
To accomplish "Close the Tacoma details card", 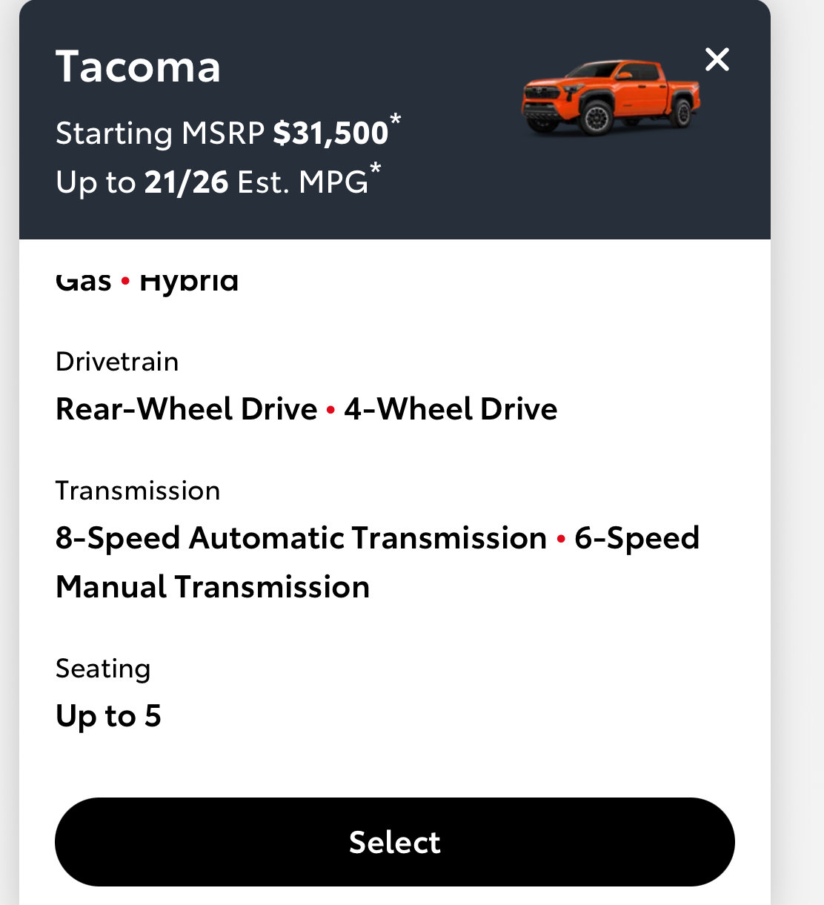I will (717, 59).
